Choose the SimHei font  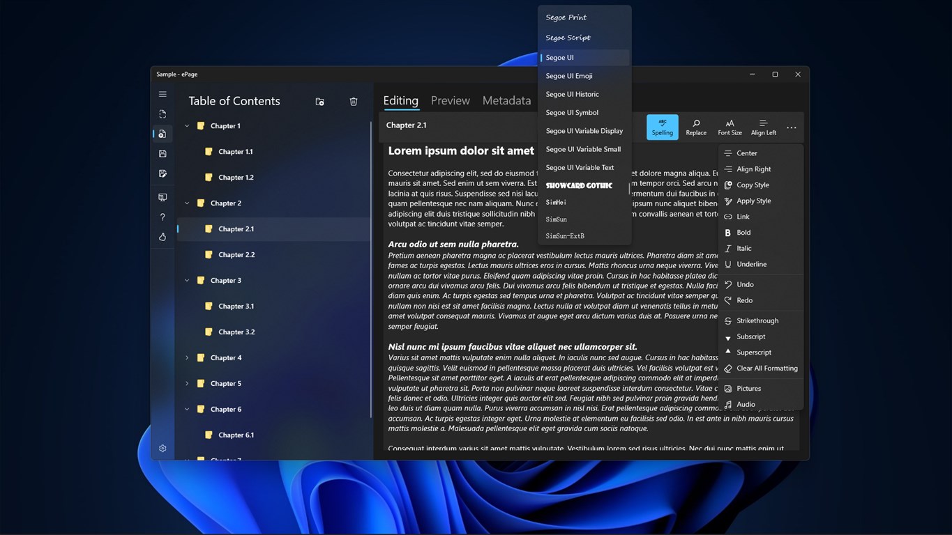[x=584, y=202]
